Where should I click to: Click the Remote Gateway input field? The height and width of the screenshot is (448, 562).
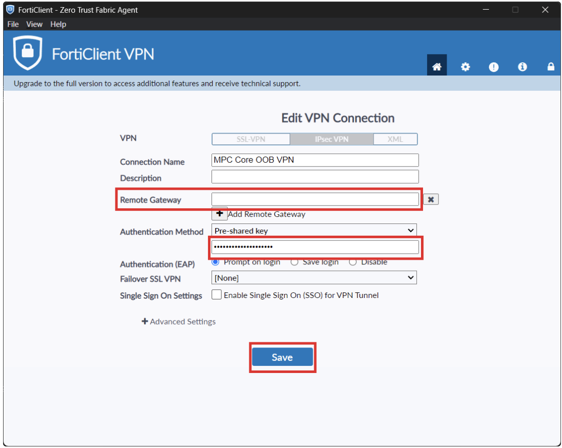(x=315, y=200)
